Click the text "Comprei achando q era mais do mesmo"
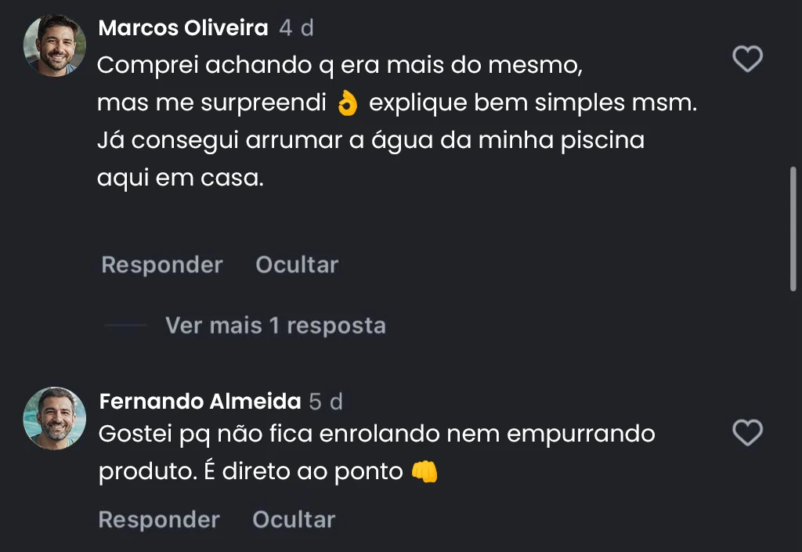 [x=339, y=66]
